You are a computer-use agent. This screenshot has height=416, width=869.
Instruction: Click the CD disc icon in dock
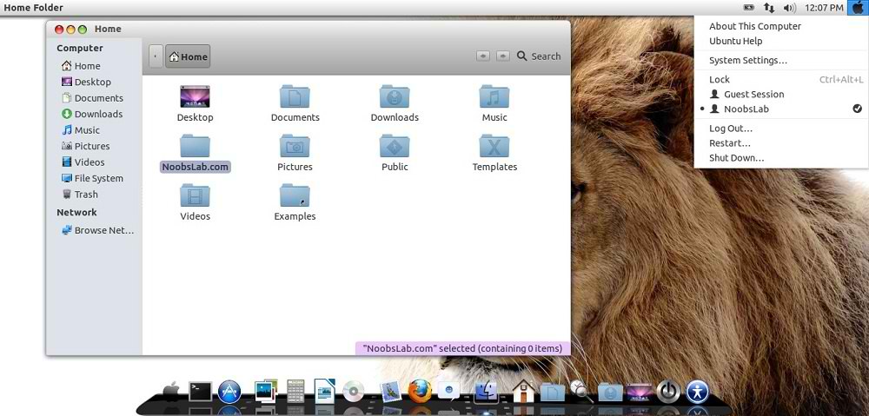pyautogui.click(x=354, y=392)
